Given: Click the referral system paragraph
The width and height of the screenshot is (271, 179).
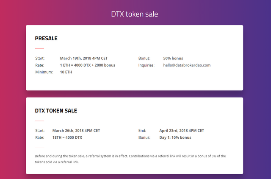Looking at the screenshot, I should click(x=130, y=159).
